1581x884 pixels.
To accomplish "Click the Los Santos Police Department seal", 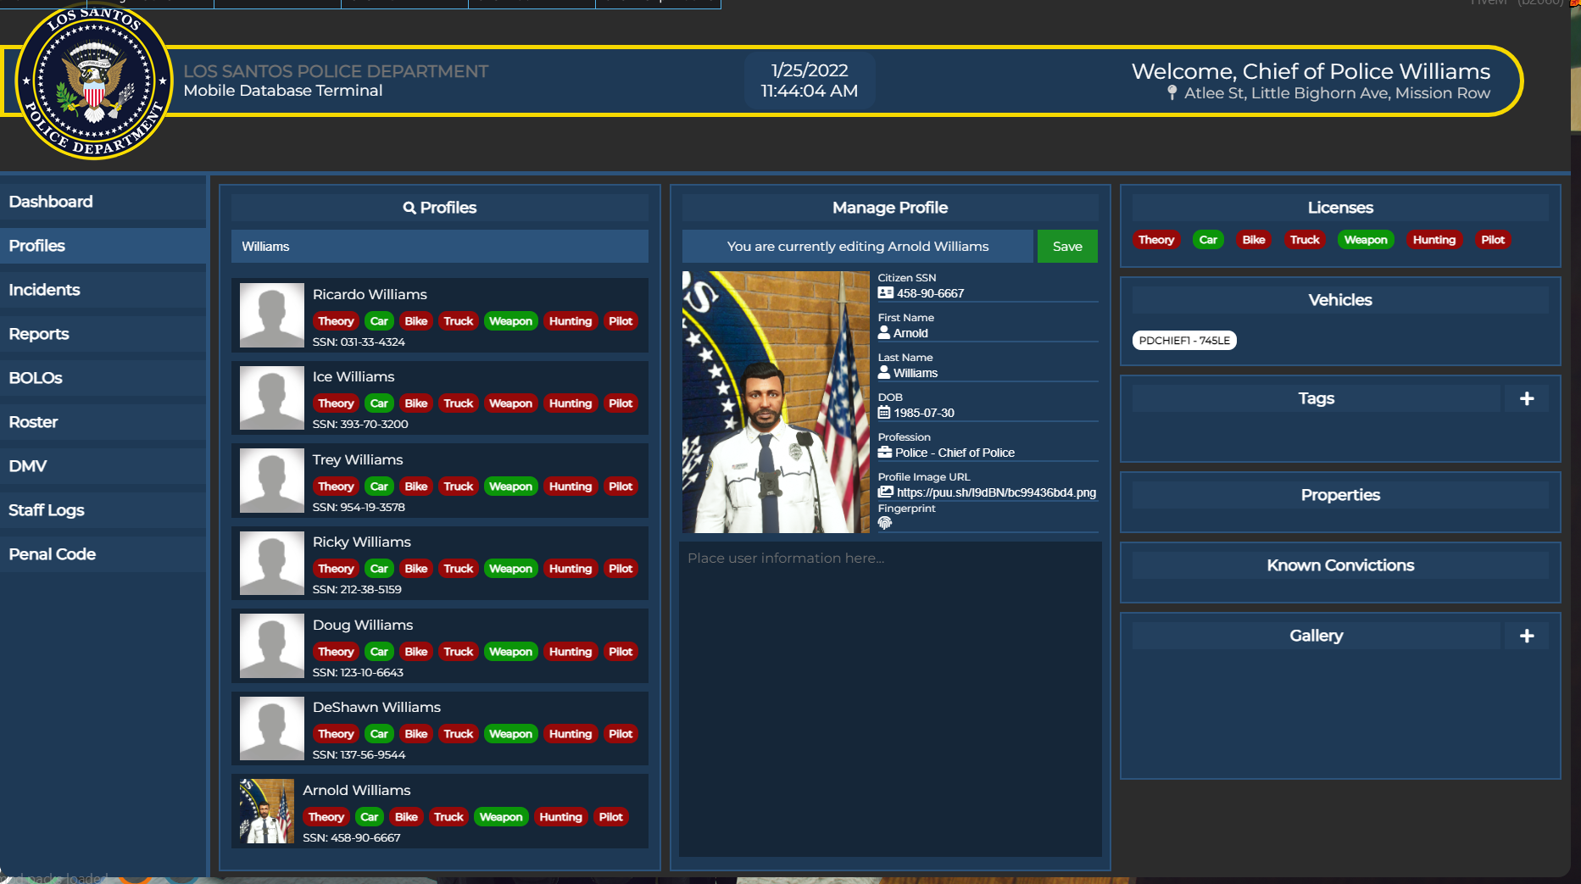I will (94, 81).
